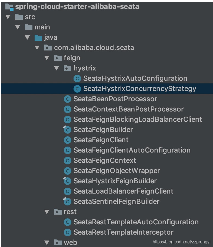
Task: Click the SeataHystrixFeignBuilder class icon
Action: 67,181
